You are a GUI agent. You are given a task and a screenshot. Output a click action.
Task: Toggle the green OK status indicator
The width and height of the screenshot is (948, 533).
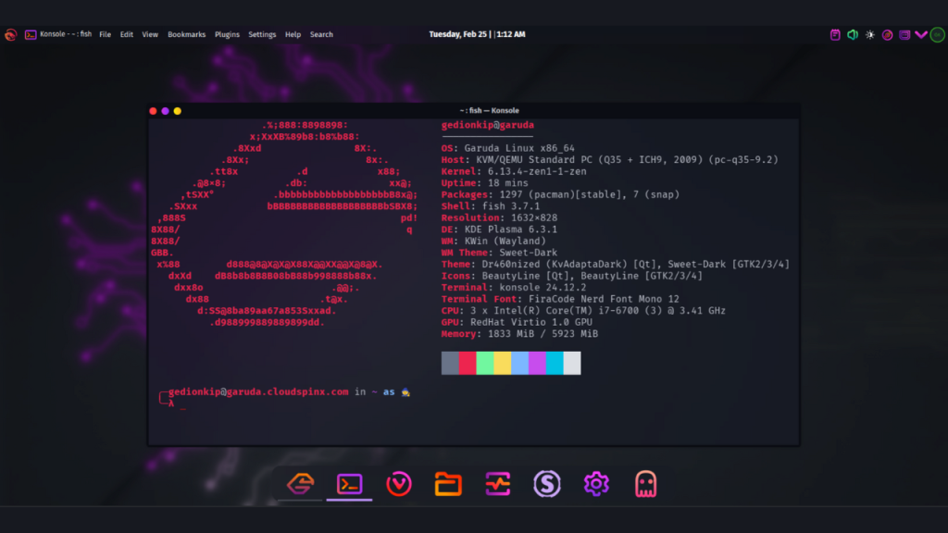936,34
